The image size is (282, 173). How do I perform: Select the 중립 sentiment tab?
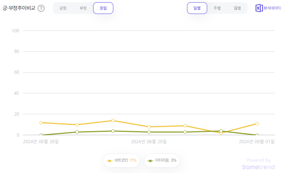pos(103,8)
